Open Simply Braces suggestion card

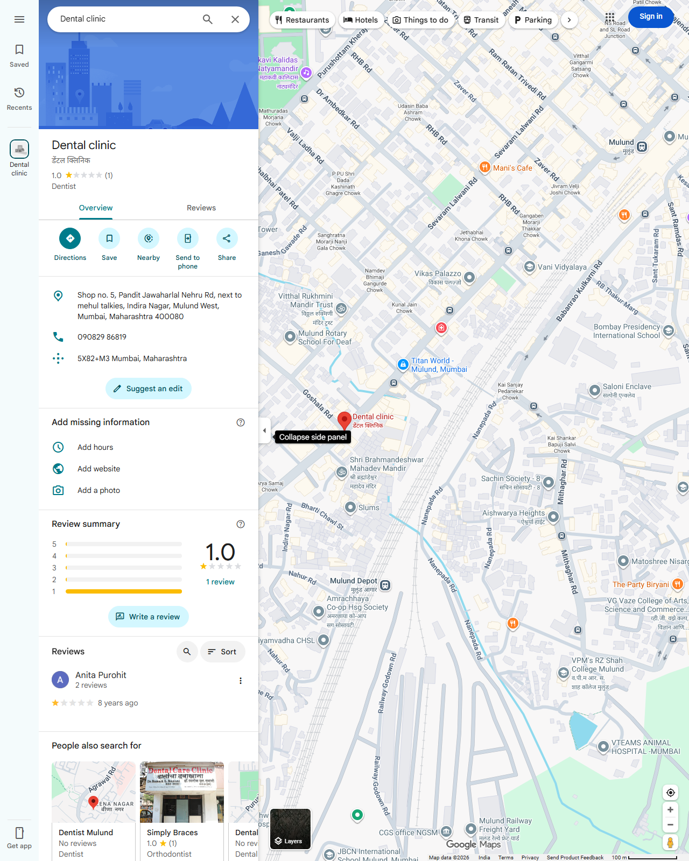[x=182, y=811]
